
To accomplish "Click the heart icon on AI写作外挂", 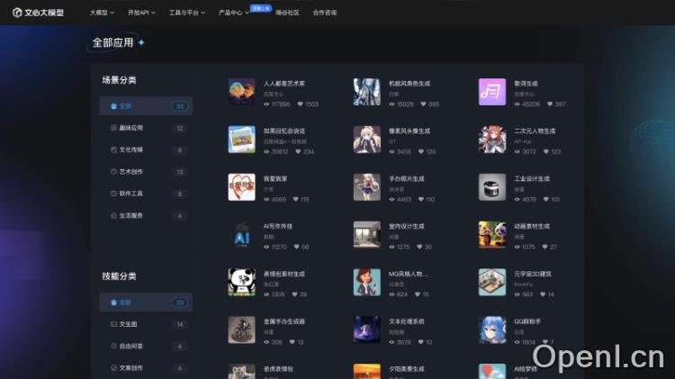I will coord(297,247).
